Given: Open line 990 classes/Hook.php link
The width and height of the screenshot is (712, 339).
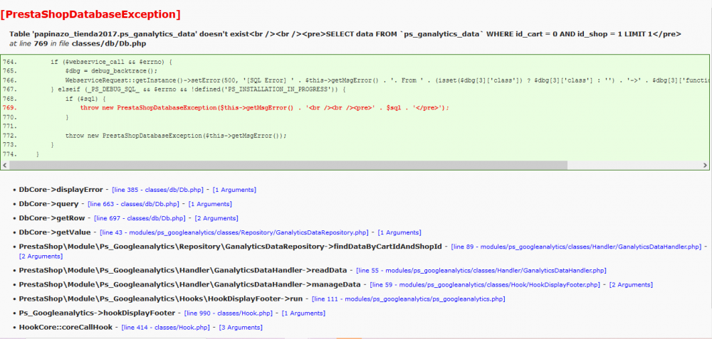Looking at the screenshot, I should tap(229, 313).
